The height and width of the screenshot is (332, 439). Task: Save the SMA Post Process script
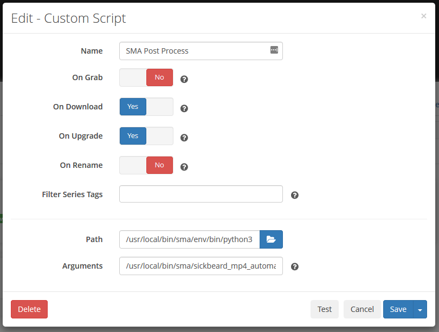click(398, 309)
